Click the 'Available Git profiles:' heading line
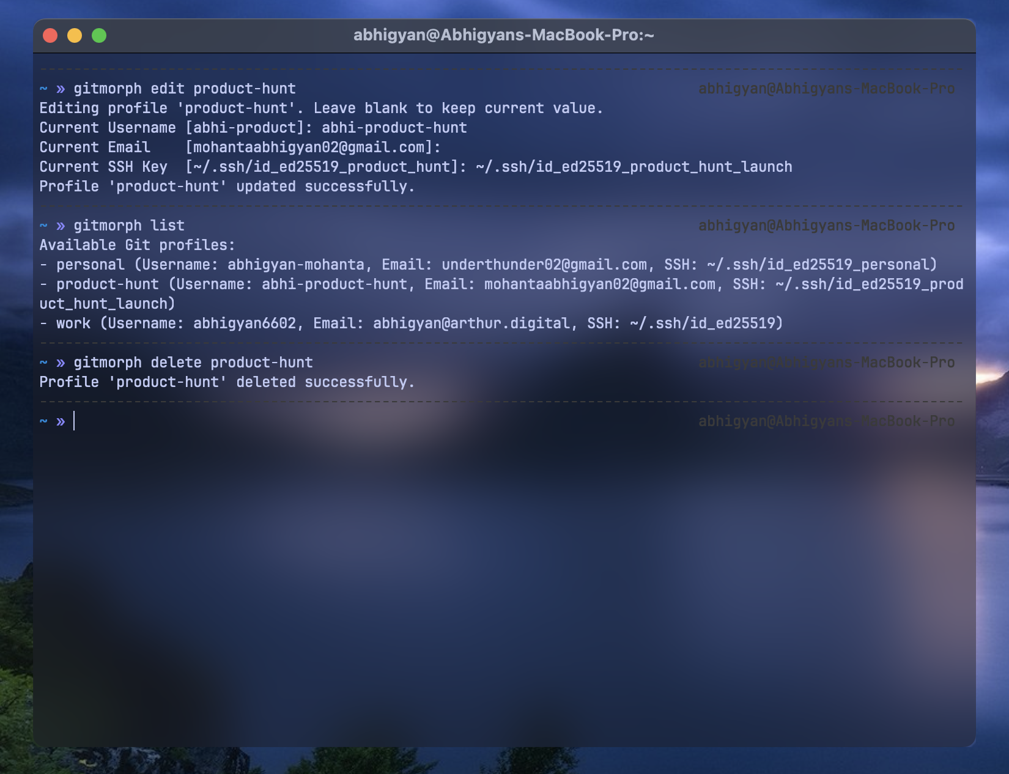Image resolution: width=1009 pixels, height=774 pixels. coord(137,245)
